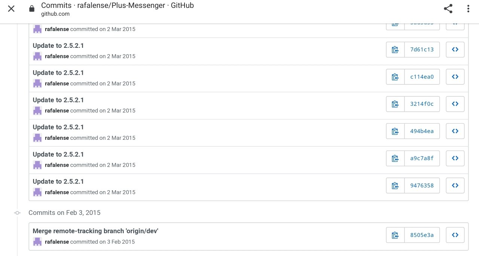Browse code at merge commit 8505e3a
479x256 pixels.
pyautogui.click(x=455, y=235)
